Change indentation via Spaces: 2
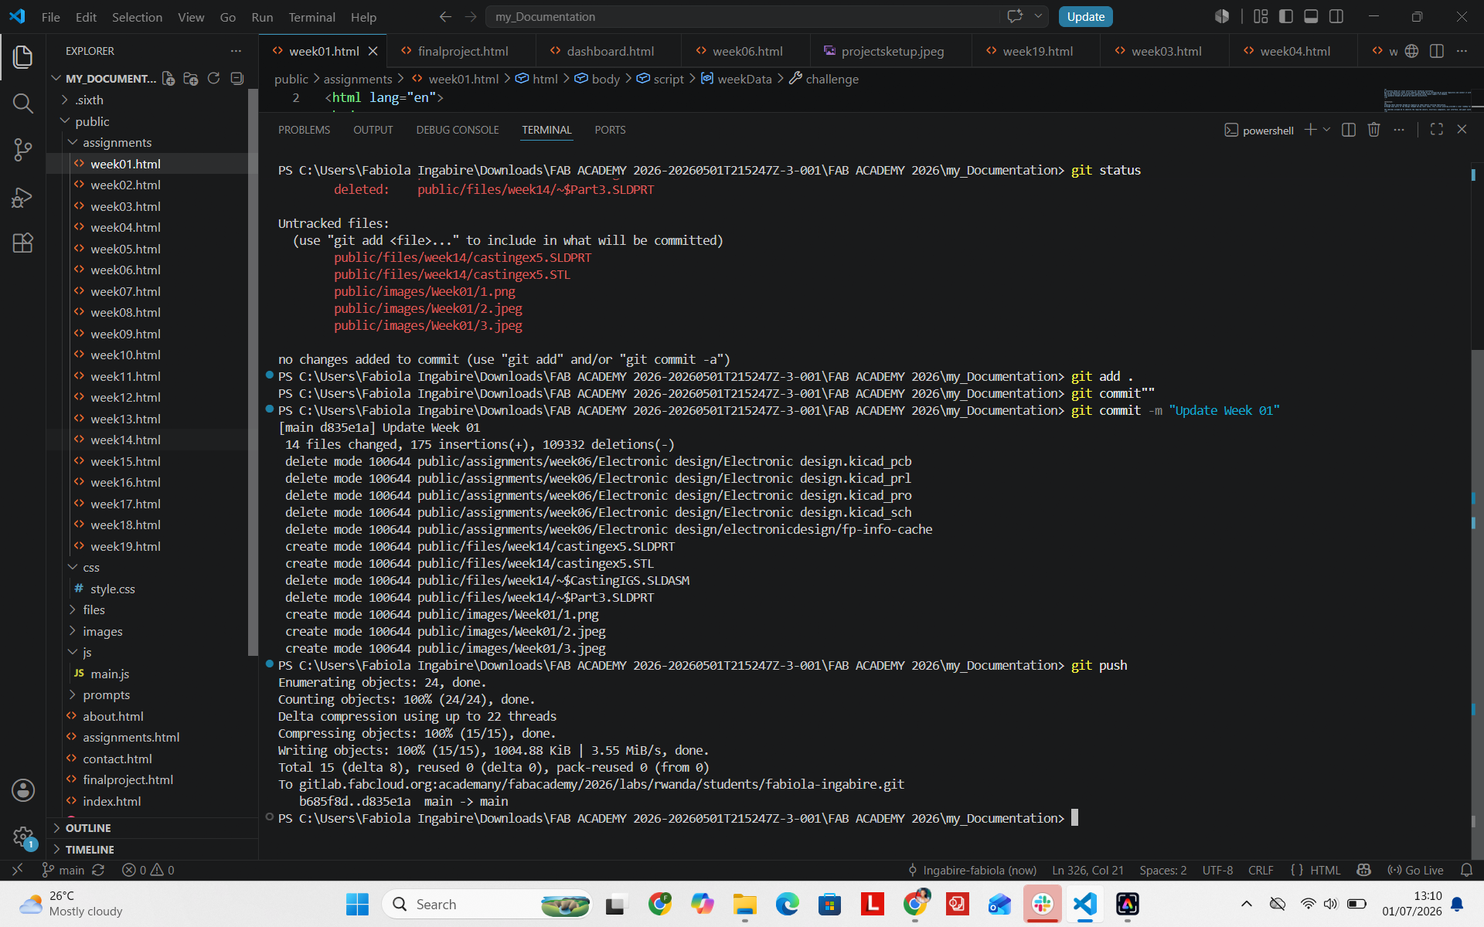 (x=1162, y=870)
